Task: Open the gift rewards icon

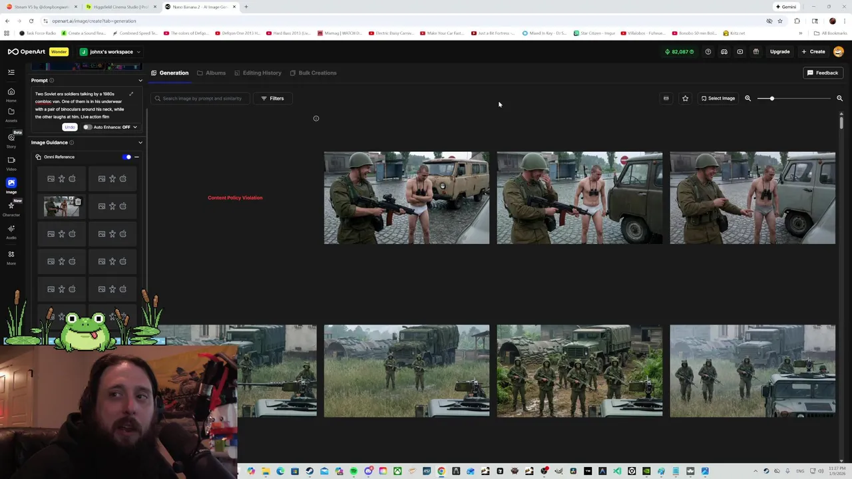Action: pos(756,52)
